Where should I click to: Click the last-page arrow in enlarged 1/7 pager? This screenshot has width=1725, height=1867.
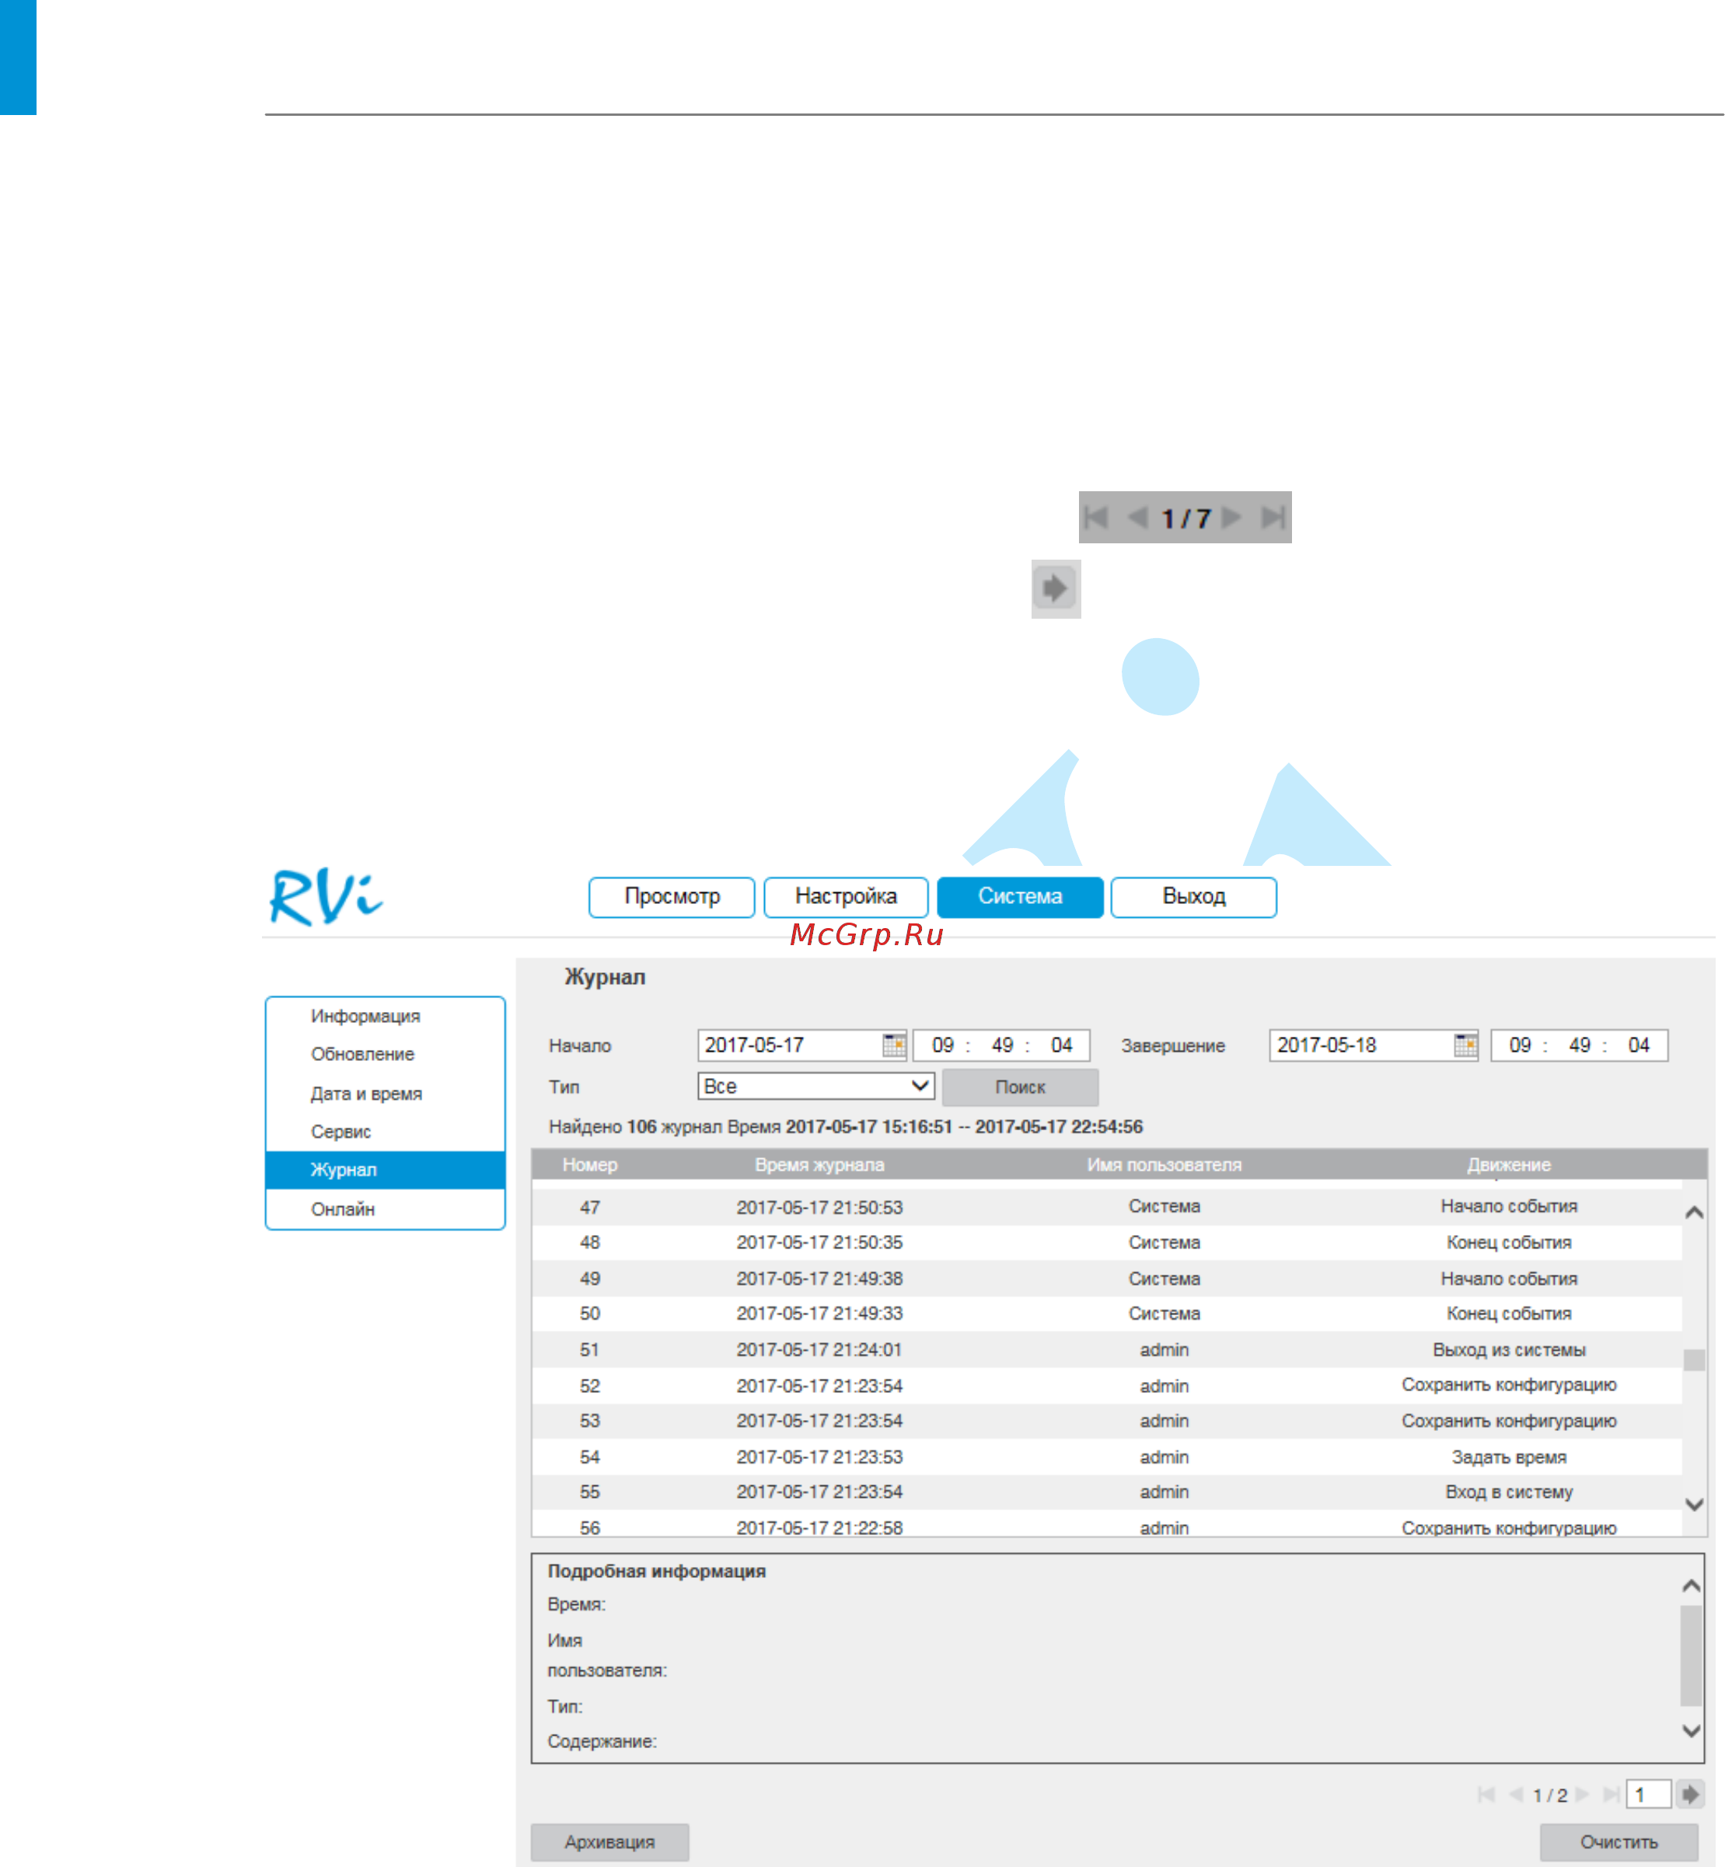[1273, 517]
